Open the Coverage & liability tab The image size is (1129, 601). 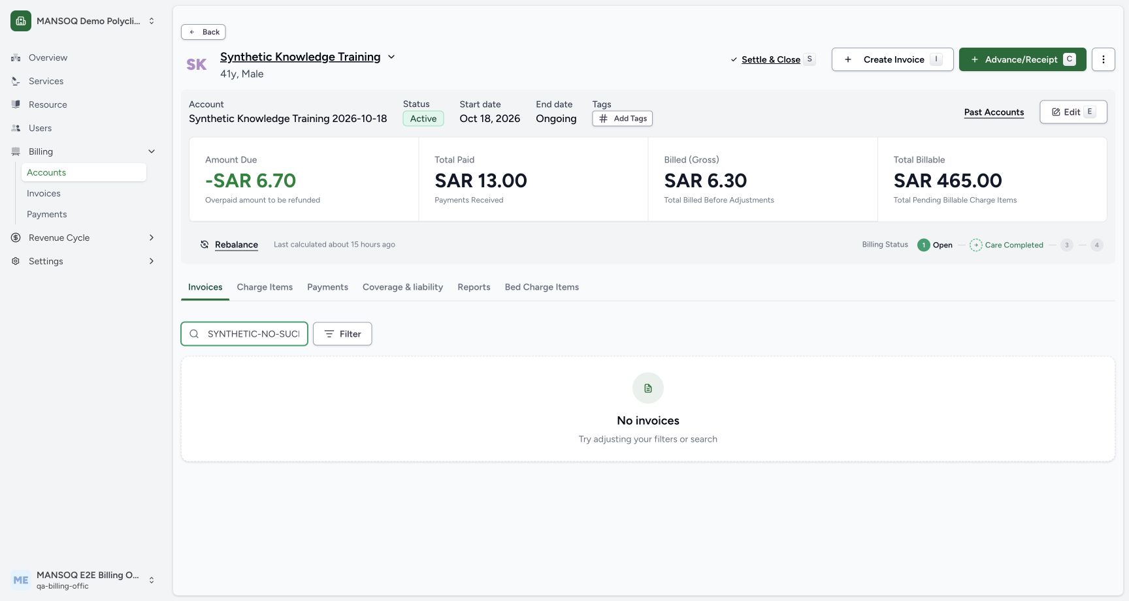(x=402, y=287)
